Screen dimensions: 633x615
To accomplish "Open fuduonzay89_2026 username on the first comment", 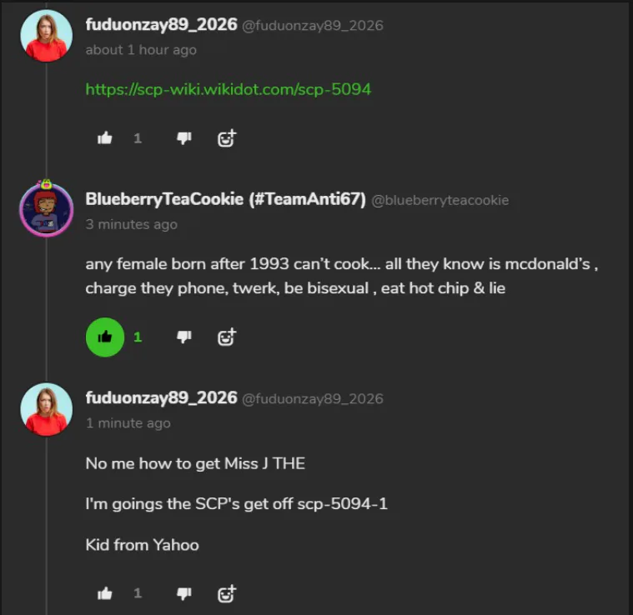I will [161, 25].
